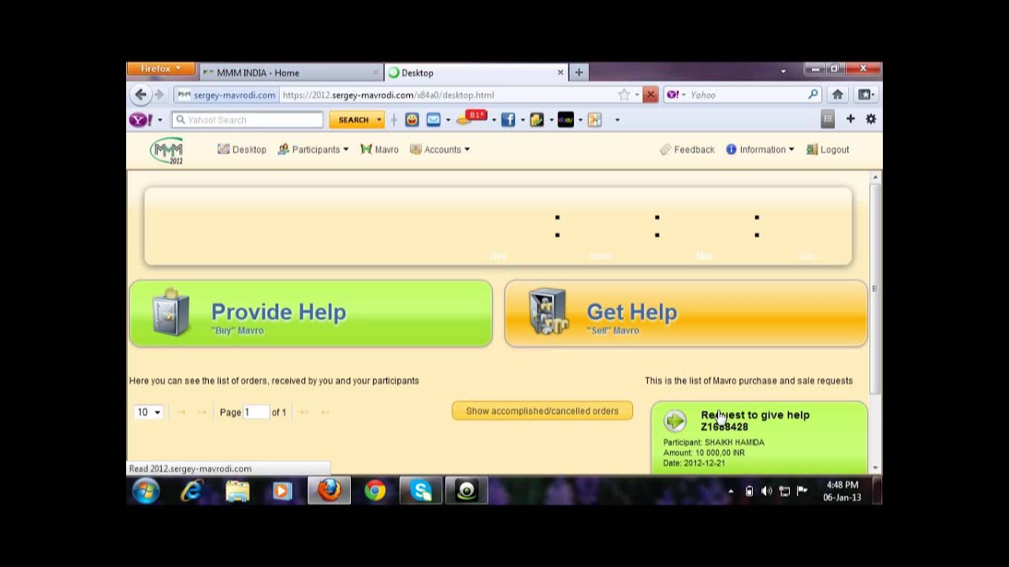This screenshot has height=567, width=1009.
Task: Click the Yahoo! toolbar logo
Action: point(141,120)
